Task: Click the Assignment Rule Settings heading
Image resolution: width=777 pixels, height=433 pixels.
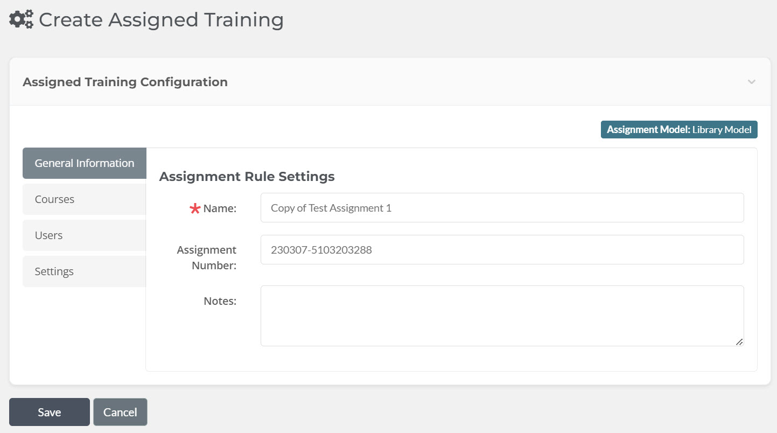Action: 246,176
